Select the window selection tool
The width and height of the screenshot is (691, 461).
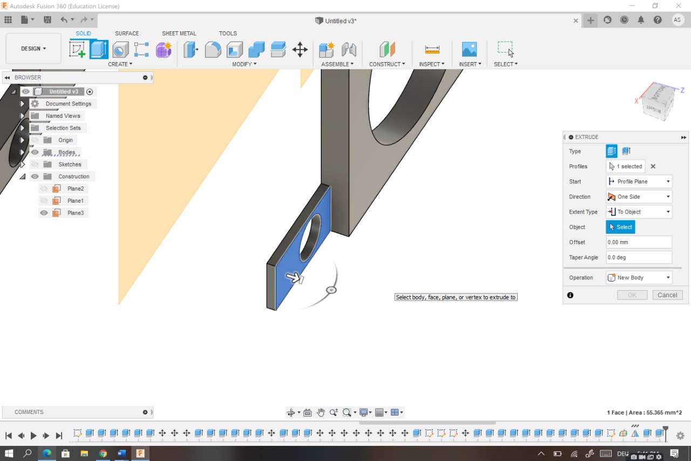click(x=506, y=49)
